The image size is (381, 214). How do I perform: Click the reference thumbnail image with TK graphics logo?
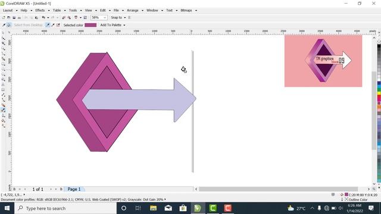(x=323, y=61)
